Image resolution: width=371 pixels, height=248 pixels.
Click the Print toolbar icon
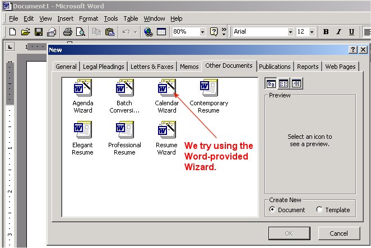click(x=68, y=32)
